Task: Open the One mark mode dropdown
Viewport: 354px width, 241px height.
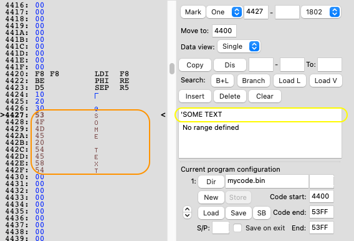Action: coord(224,12)
